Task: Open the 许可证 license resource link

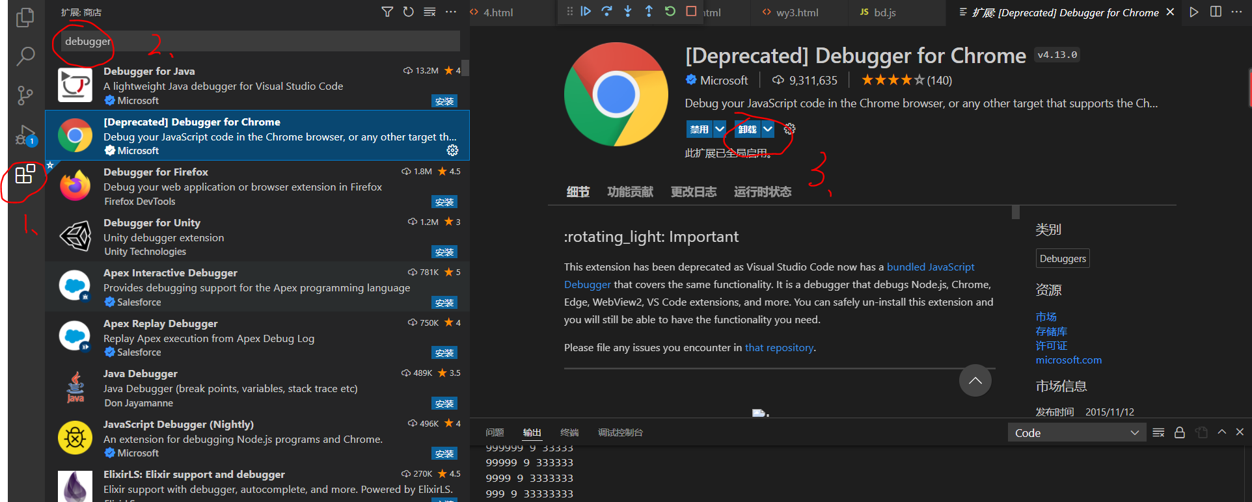Action: click(x=1052, y=345)
